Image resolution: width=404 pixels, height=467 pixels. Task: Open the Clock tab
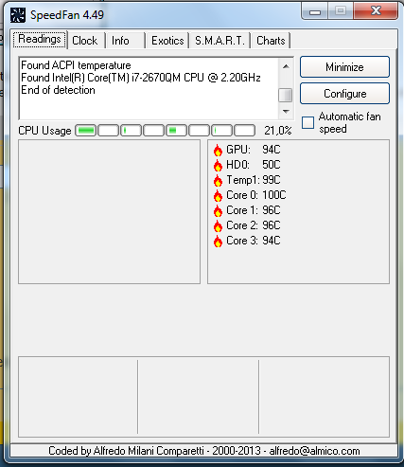(86, 41)
